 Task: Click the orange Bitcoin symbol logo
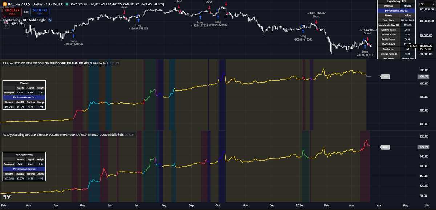pyautogui.click(x=4, y=4)
